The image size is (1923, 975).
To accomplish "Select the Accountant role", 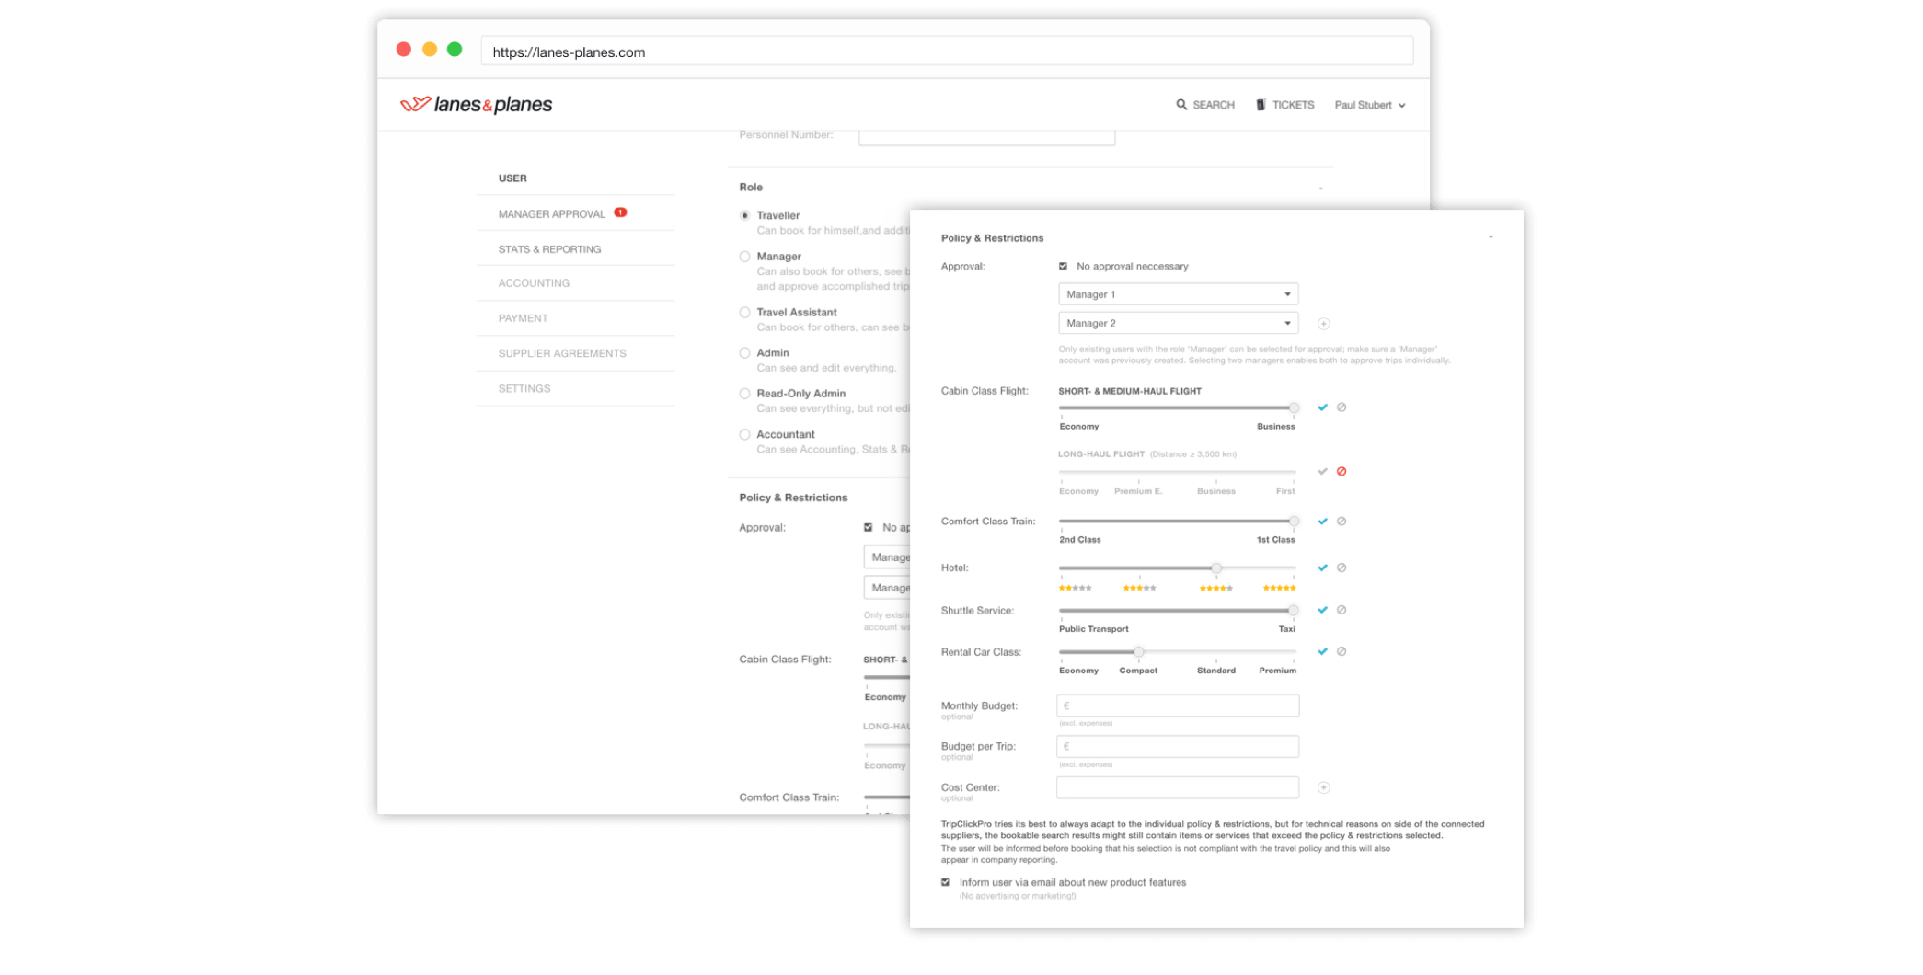I will (744, 434).
